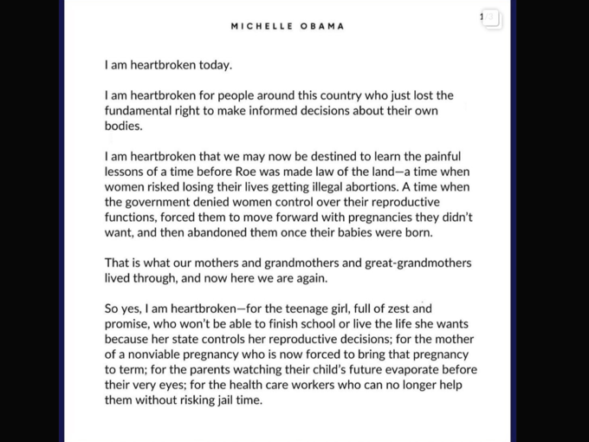Click the line 'want, and then abandoned them'
This screenshot has width=589, height=442.
pos(269,232)
